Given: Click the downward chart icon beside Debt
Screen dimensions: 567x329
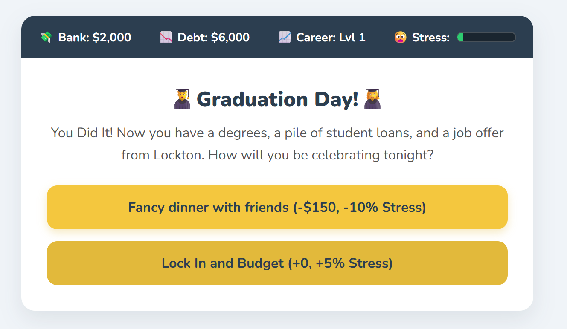Looking at the screenshot, I should tap(166, 38).
